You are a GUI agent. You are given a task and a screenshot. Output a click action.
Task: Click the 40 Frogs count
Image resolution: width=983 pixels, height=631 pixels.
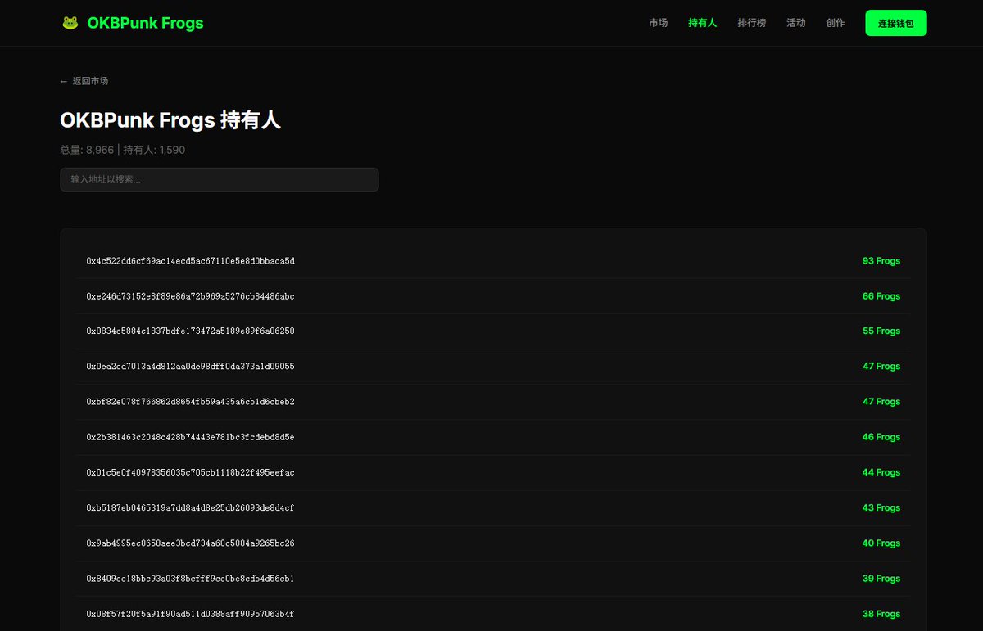coord(881,543)
